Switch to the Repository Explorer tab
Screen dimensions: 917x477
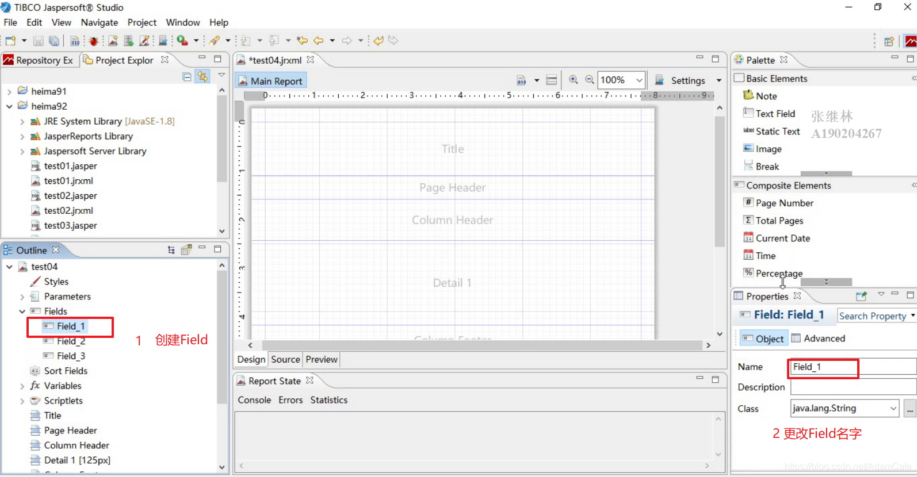coord(38,60)
